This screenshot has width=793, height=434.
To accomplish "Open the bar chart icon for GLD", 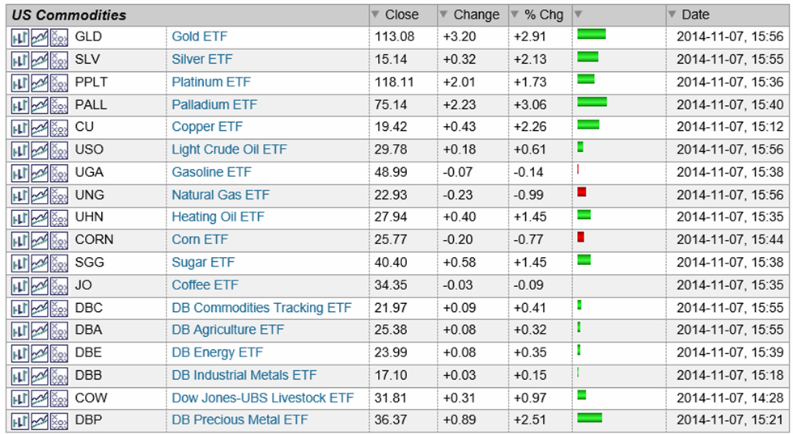I will [20, 37].
